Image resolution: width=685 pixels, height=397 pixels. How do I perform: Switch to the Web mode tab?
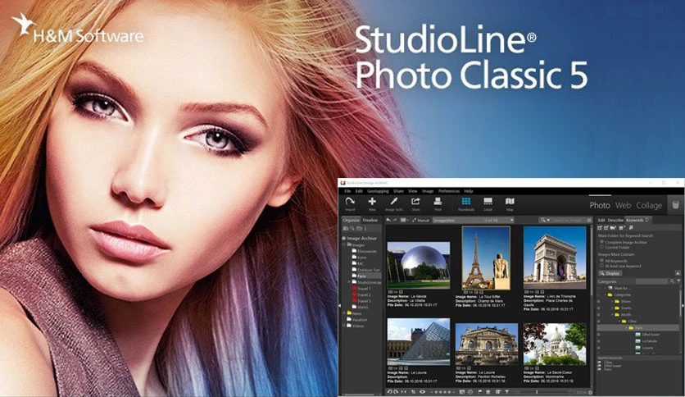click(623, 205)
